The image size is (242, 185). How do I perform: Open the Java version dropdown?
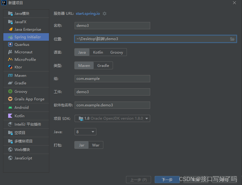[x=86, y=132]
